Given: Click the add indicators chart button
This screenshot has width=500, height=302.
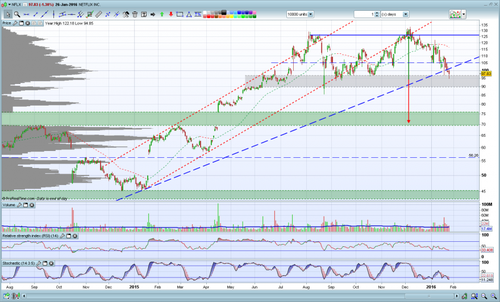Looking at the screenshot, I should 455,14.
